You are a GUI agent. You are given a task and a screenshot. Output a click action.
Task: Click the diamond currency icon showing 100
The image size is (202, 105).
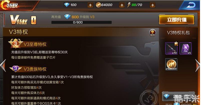[x=67, y=5]
